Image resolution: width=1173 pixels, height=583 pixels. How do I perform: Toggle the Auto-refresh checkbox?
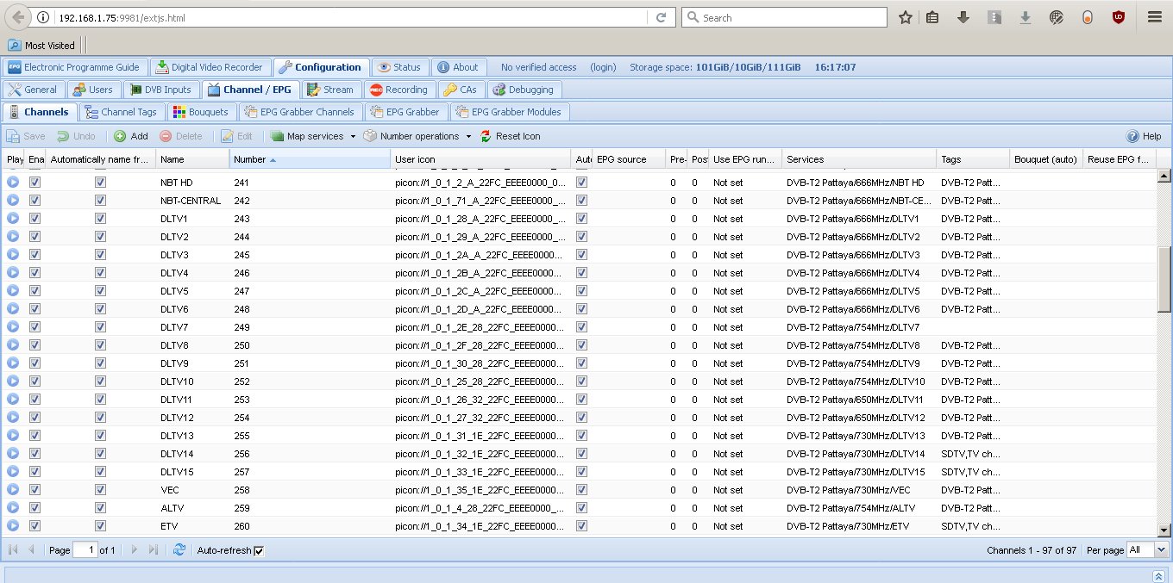pyautogui.click(x=259, y=550)
